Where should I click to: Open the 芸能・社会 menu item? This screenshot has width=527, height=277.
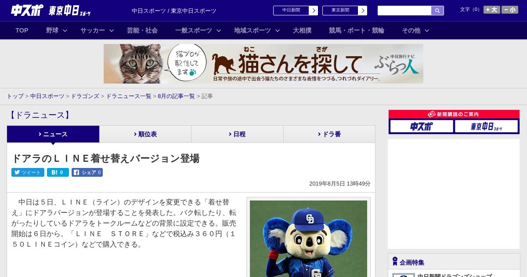[142, 30]
